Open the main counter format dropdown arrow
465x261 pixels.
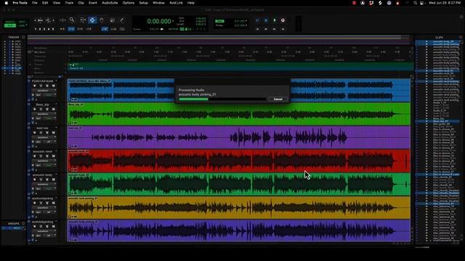click(173, 21)
